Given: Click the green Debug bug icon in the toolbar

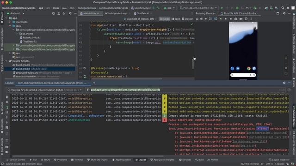Looking at the screenshot, I should tap(237, 8).
